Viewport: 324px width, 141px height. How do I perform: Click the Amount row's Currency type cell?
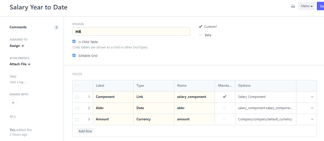click(154, 119)
